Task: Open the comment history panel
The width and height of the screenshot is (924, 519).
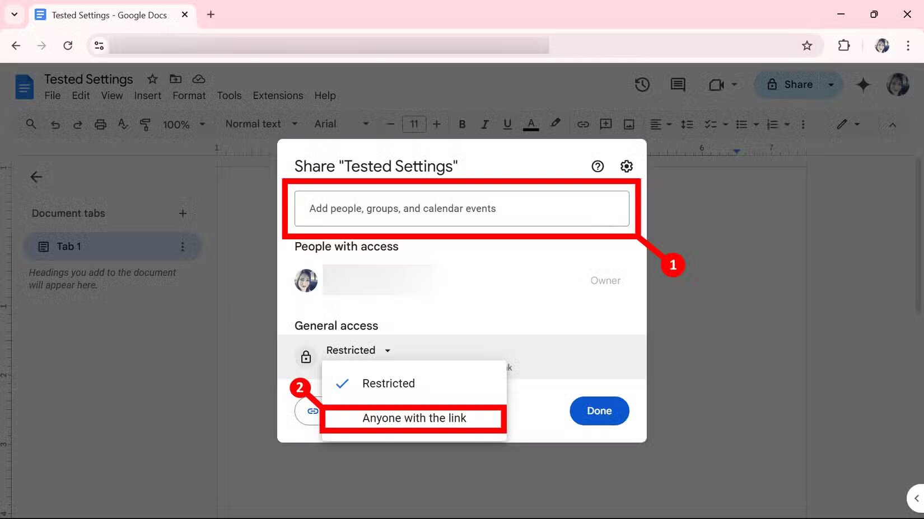Action: [677, 84]
